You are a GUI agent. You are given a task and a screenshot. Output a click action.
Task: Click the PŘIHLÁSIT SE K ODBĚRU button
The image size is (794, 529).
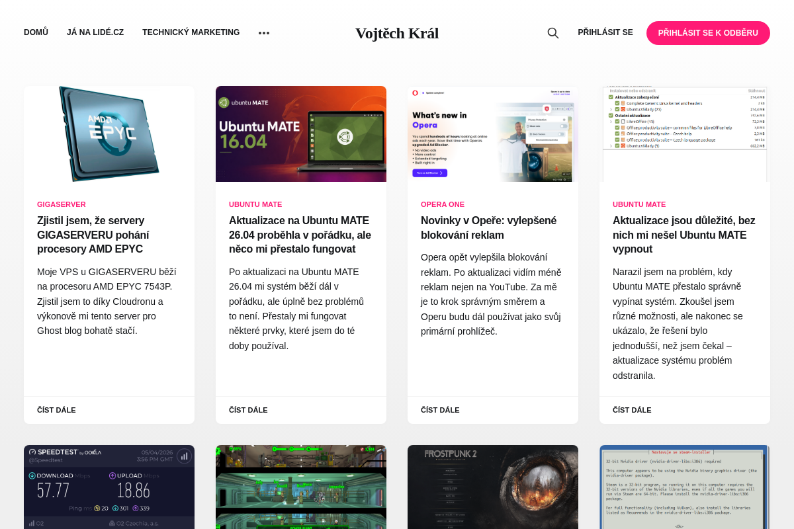[708, 33]
